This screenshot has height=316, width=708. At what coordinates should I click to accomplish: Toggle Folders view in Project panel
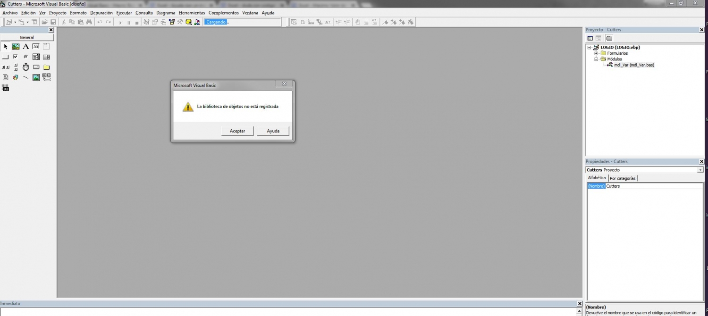point(609,38)
